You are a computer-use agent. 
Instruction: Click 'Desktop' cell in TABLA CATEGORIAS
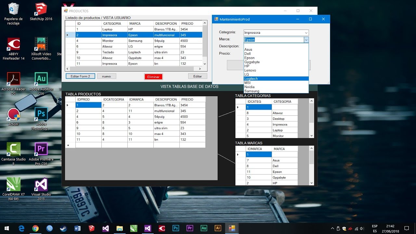pos(285,119)
